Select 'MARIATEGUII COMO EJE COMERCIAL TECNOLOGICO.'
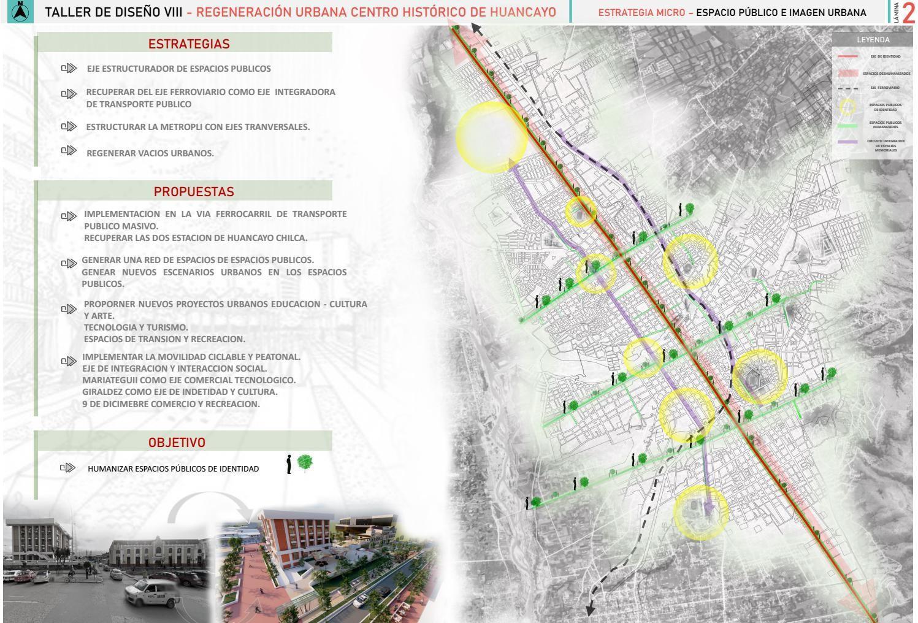Viewport: 918px width, 623px height. tap(189, 380)
